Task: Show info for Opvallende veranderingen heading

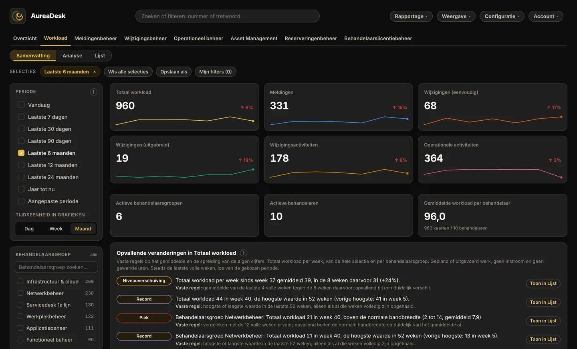Action: point(244,253)
